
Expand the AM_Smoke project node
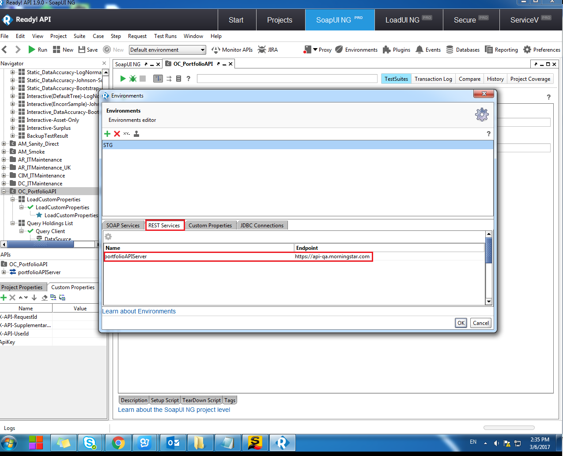pyautogui.click(x=4, y=151)
